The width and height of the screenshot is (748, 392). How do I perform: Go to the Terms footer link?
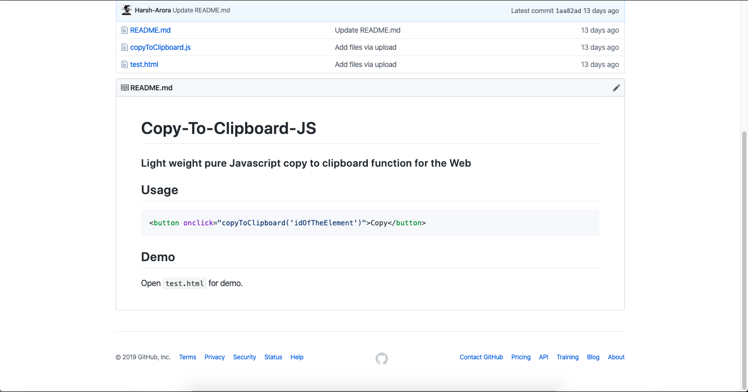coord(188,357)
